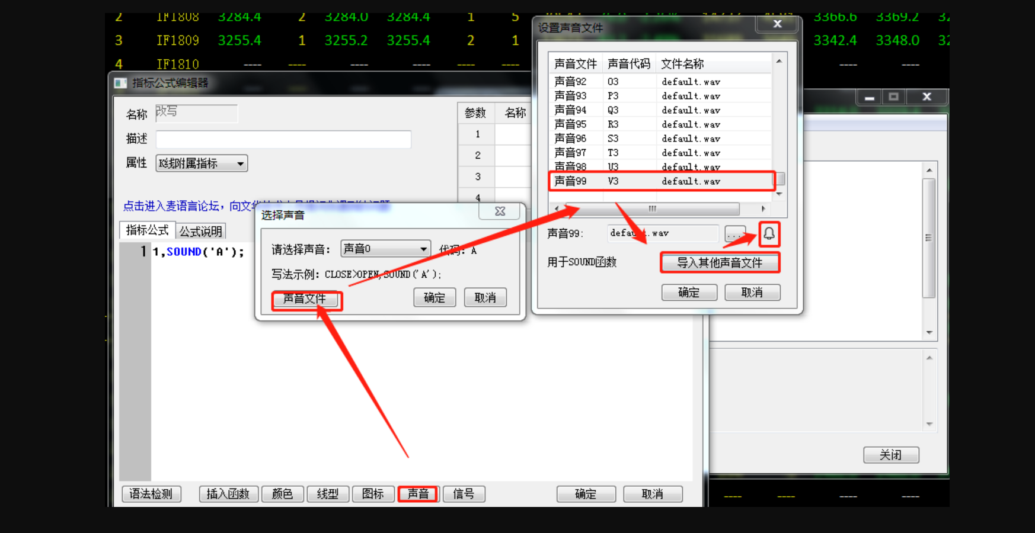Click the 关闭 button in the right window
Image resolution: width=1035 pixels, height=533 pixels.
pos(890,455)
